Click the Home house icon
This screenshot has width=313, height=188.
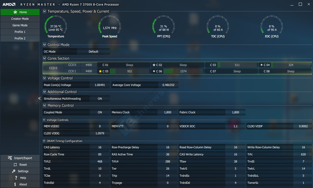[x=15, y=12]
